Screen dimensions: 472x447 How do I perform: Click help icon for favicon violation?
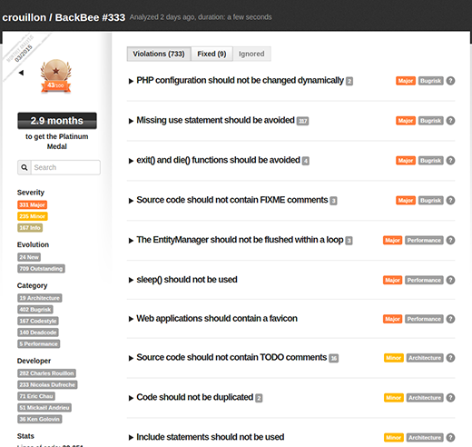tap(450, 319)
